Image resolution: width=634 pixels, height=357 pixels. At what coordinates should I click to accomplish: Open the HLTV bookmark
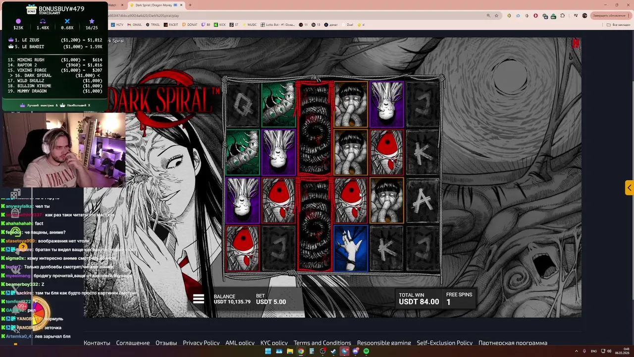pos(117,24)
